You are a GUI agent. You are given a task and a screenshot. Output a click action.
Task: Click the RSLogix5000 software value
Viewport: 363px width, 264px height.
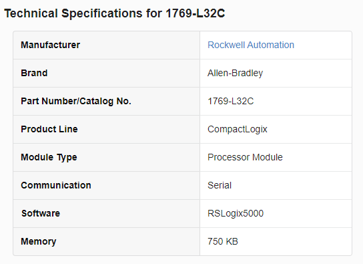[x=236, y=213]
